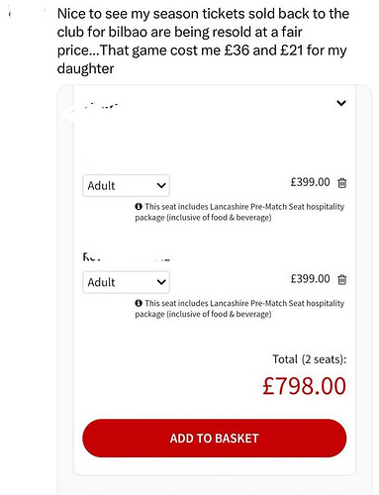Click the second Lancashire Pre-Match Seat hospitality text

[x=239, y=309]
